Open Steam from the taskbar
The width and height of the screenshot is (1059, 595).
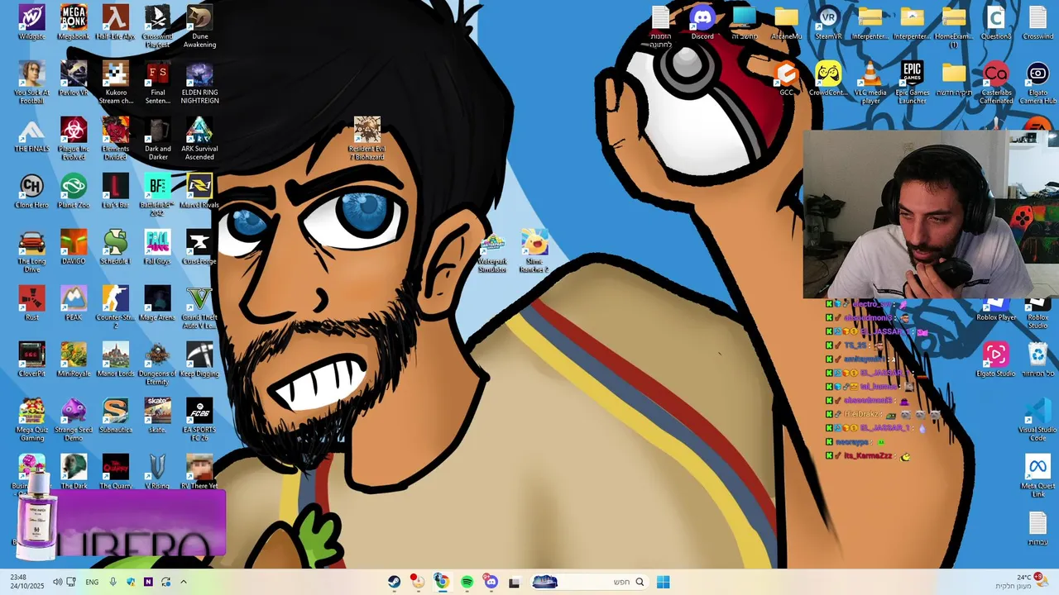(x=394, y=582)
